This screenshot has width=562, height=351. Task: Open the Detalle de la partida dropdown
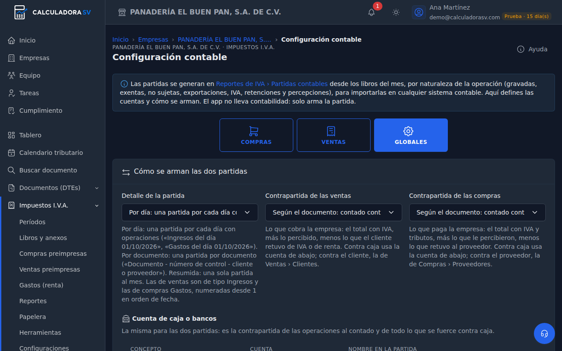point(190,212)
